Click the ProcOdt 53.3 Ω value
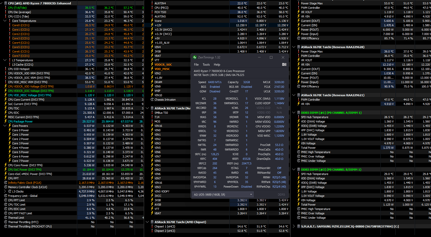Screen dimensions: 431x237 279,145
